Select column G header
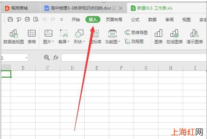The image size is (207, 139). (x=146, y=68)
